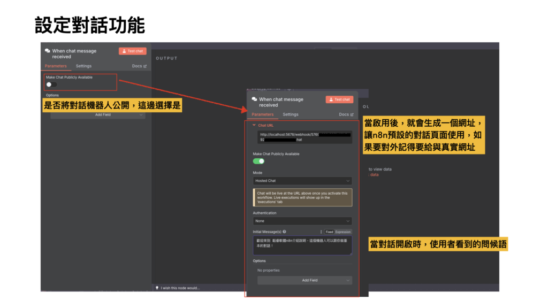Open Parameters tab in the background node panel

56,66
